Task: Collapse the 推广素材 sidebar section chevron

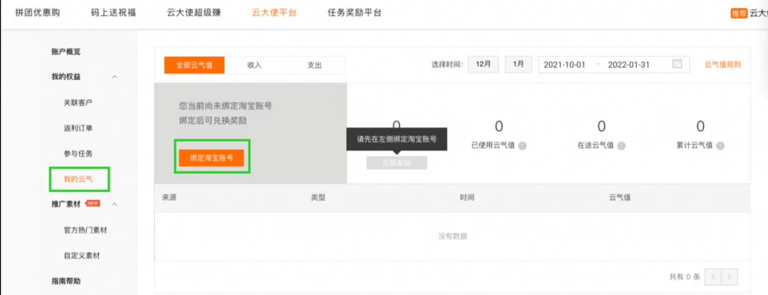Action: 115,204
